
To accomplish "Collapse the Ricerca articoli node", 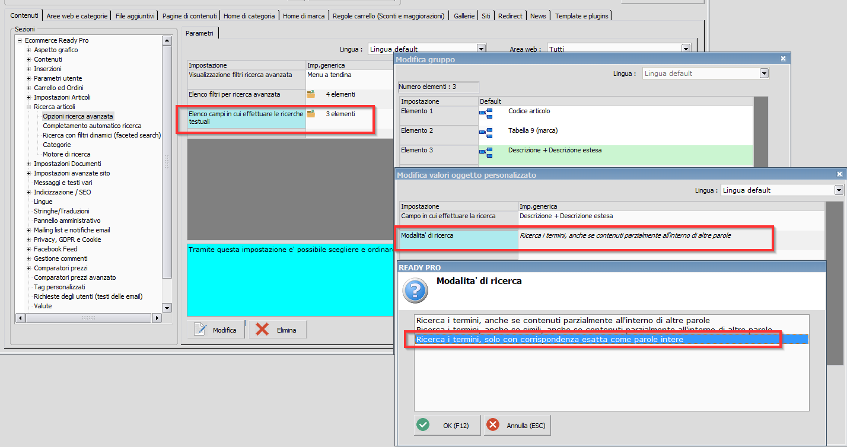I will click(28, 107).
